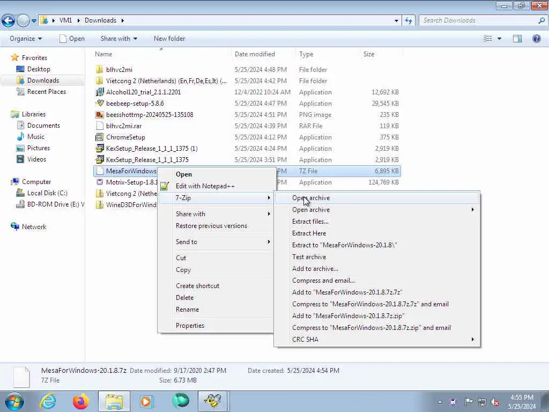
Task: Select beesshottmp-20240525-135108 PNG image icon
Action: (x=100, y=115)
